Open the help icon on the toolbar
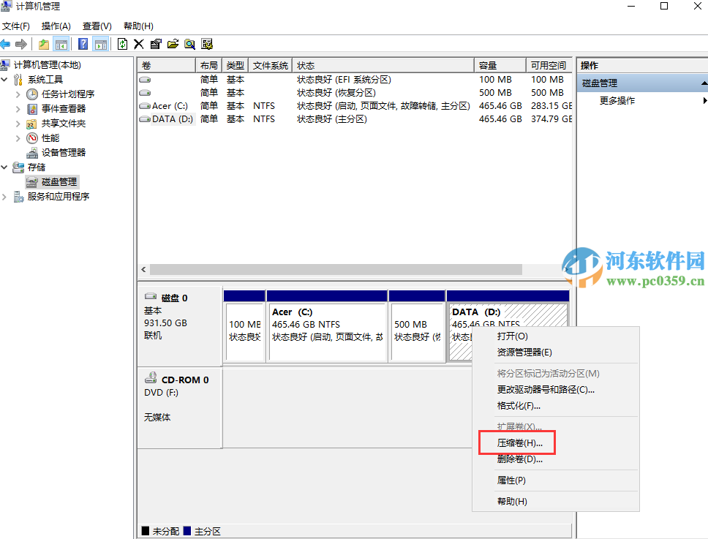708x539 pixels. [82, 43]
